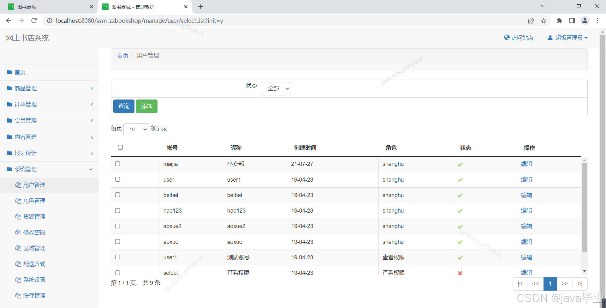The width and height of the screenshot is (606, 308).
Task: Open the 状态 filter dropdown showing 全部
Action: point(276,88)
